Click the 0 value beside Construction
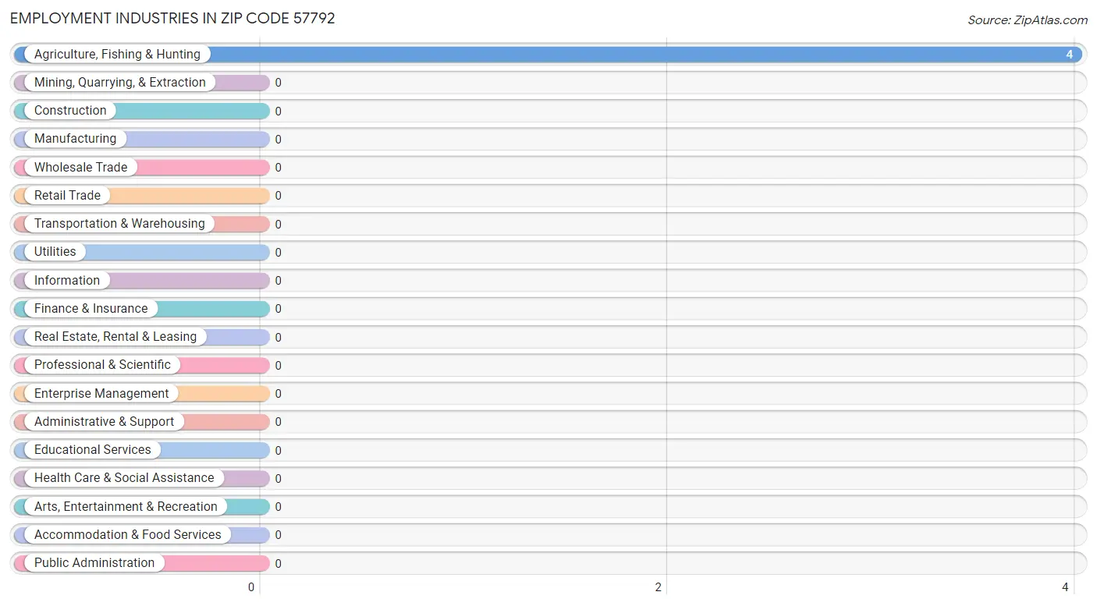Image resolution: width=1097 pixels, height=606 pixels. [x=278, y=112]
